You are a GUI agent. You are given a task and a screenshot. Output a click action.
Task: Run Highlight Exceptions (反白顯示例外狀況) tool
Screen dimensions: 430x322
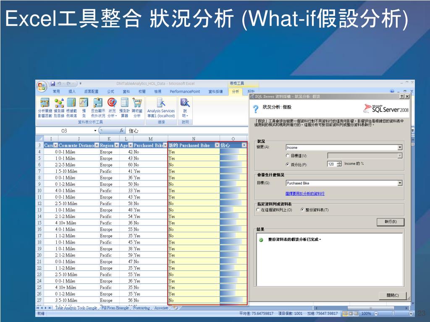[98, 108]
